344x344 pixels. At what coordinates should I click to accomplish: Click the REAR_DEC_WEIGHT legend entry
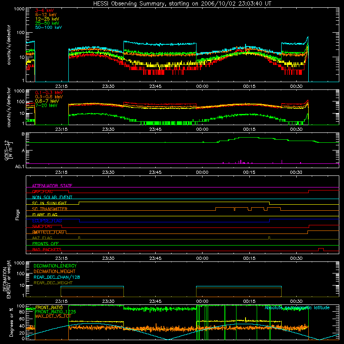click(x=53, y=283)
